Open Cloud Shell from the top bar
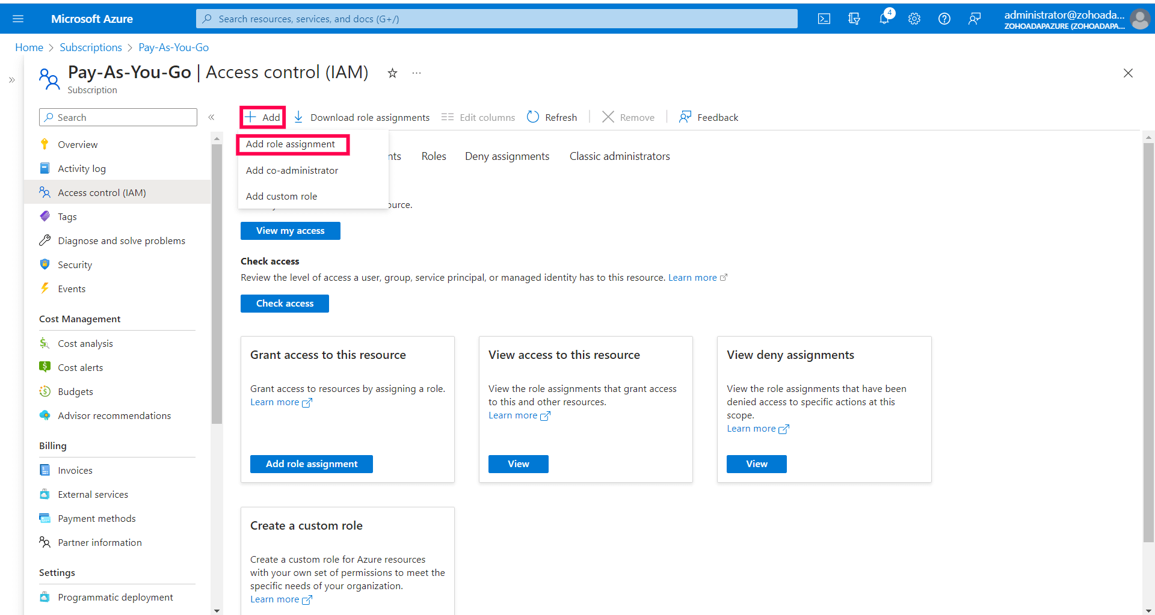This screenshot has height=615, width=1155. pos(824,18)
